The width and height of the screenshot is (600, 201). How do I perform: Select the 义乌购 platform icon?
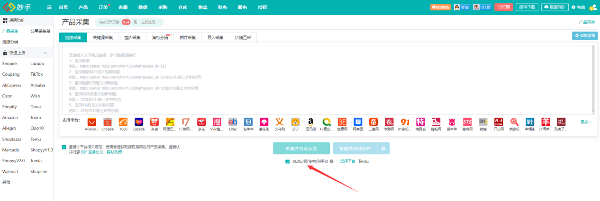pos(280,122)
